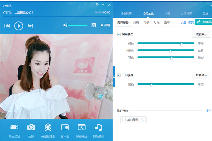Viewport: 212px width, 141px height.
Task: Skip to next track
Action: (x=30, y=26)
